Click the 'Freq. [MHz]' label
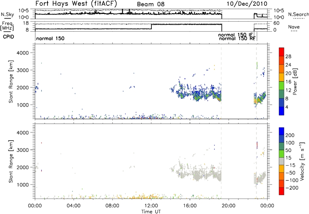The width and height of the screenshot is (309, 214). tap(7, 26)
